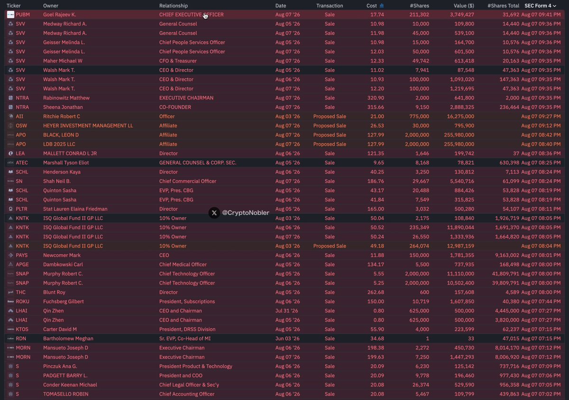
Task: Open owner Fuchsberg Gilbert link
Action: [x=64, y=301]
